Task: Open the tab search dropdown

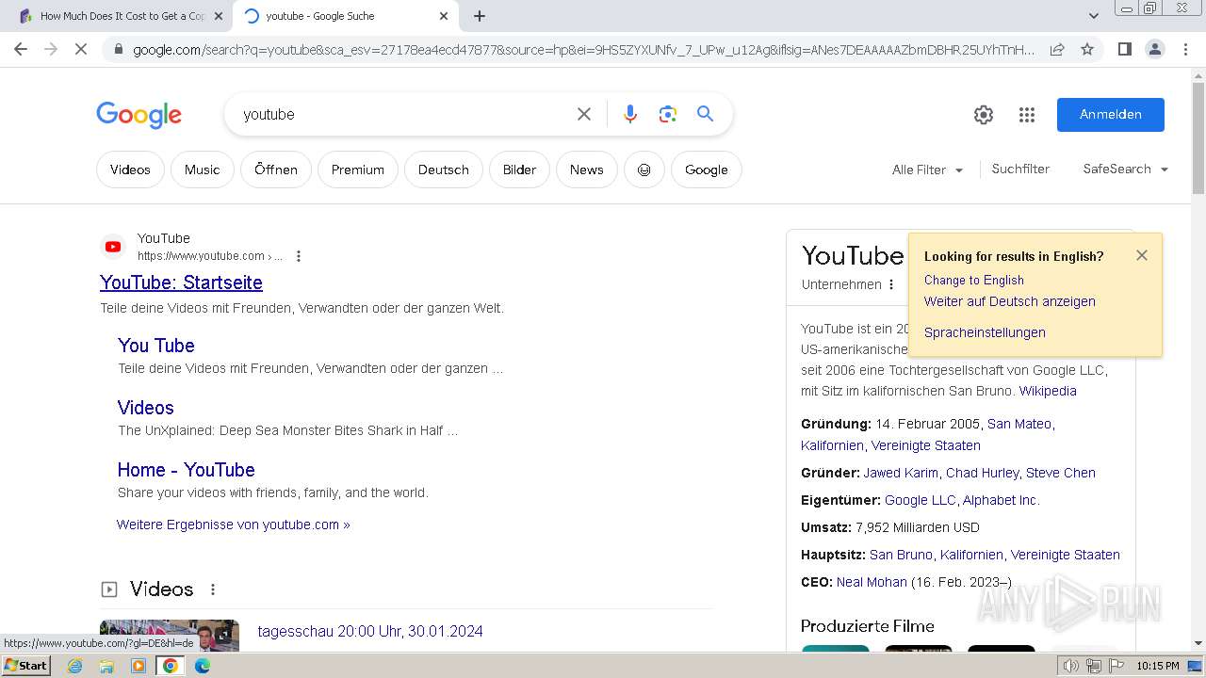Action: (1093, 16)
